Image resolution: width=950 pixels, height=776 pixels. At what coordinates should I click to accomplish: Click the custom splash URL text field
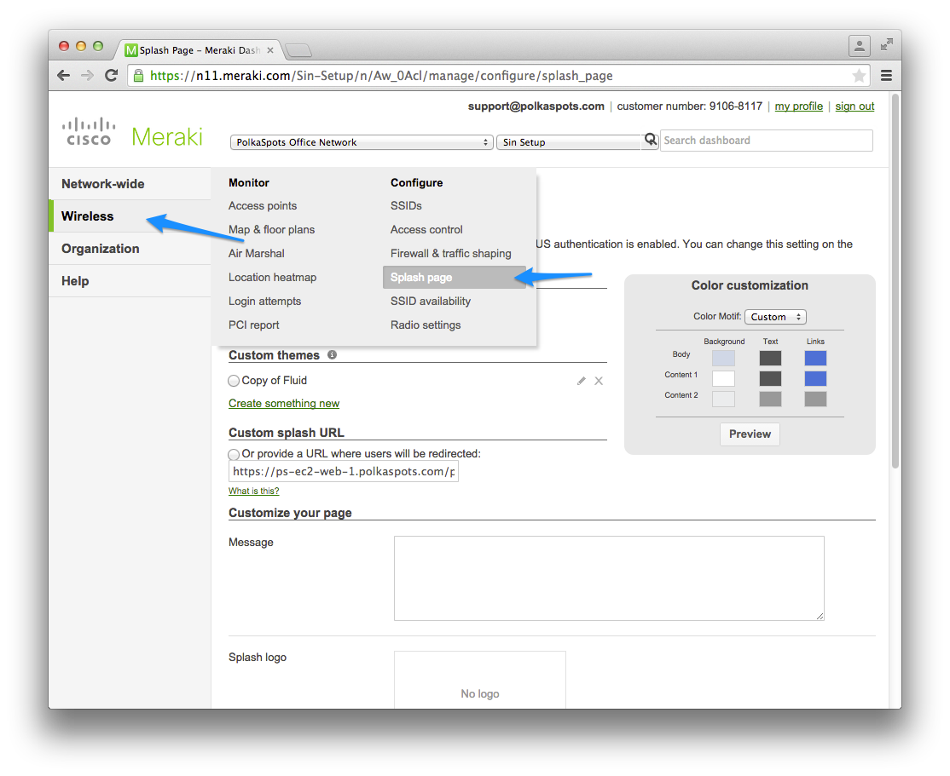pos(344,472)
